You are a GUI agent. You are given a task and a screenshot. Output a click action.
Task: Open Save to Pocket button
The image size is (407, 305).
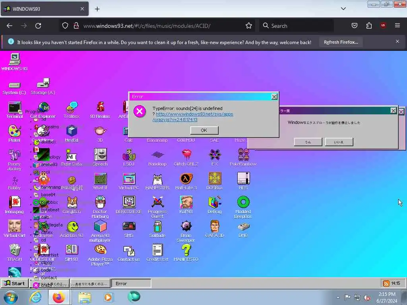click(355, 25)
